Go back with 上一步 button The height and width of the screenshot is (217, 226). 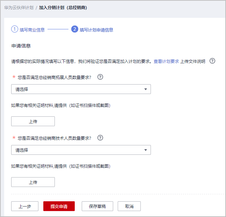click(25, 206)
